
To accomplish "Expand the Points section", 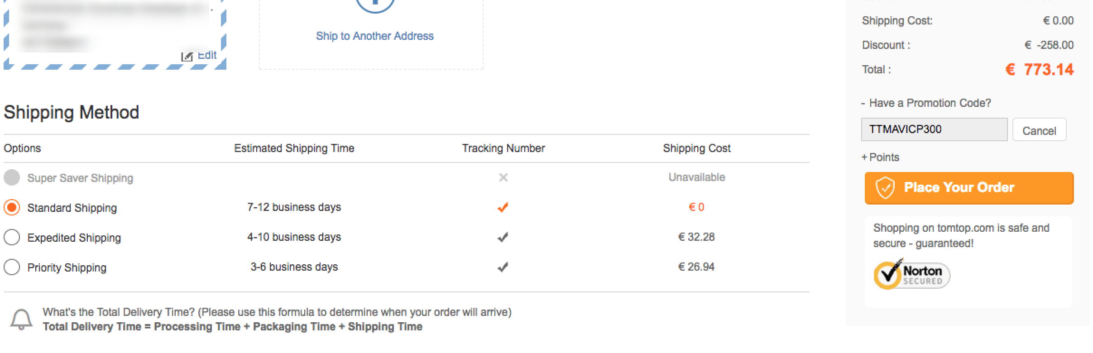I will pos(880,157).
